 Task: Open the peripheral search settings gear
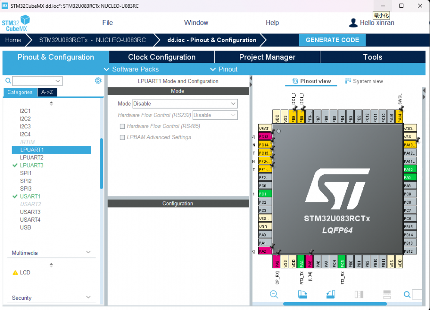click(98, 81)
